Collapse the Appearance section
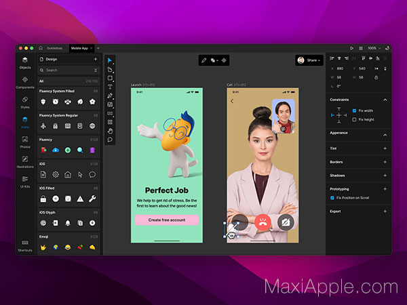Image resolution: width=407 pixels, height=305 pixels. tap(385, 135)
